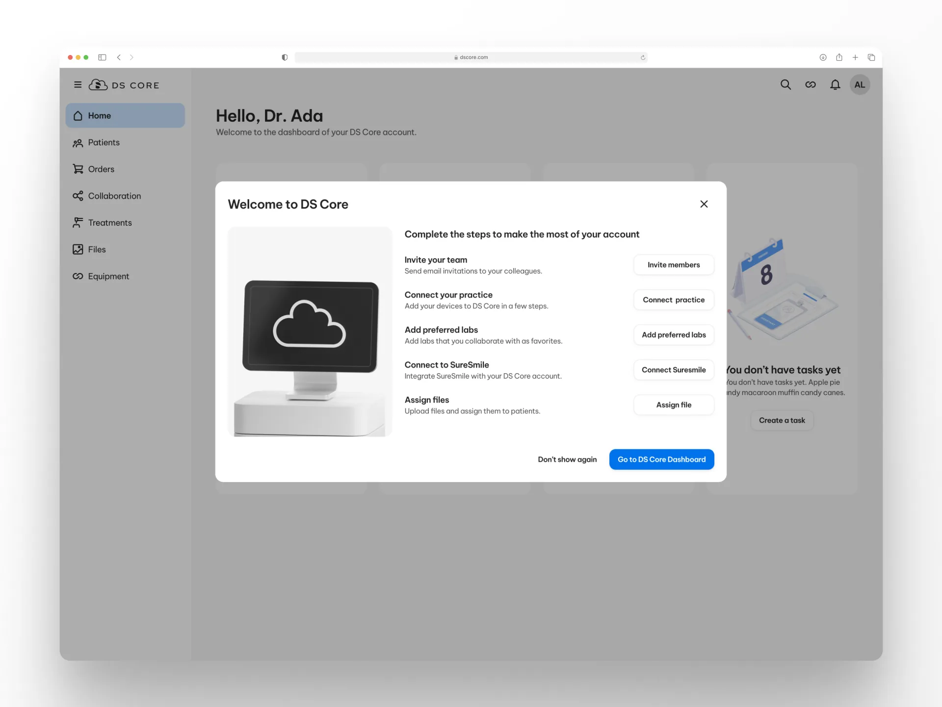Image resolution: width=942 pixels, height=707 pixels.
Task: Click 'Complete the steps' heading text
Action: 522,234
